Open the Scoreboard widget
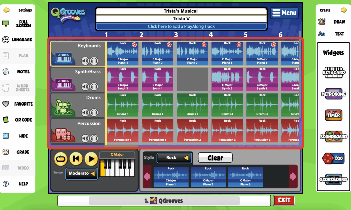Viewport: 351px width, 210px height. pos(333,179)
